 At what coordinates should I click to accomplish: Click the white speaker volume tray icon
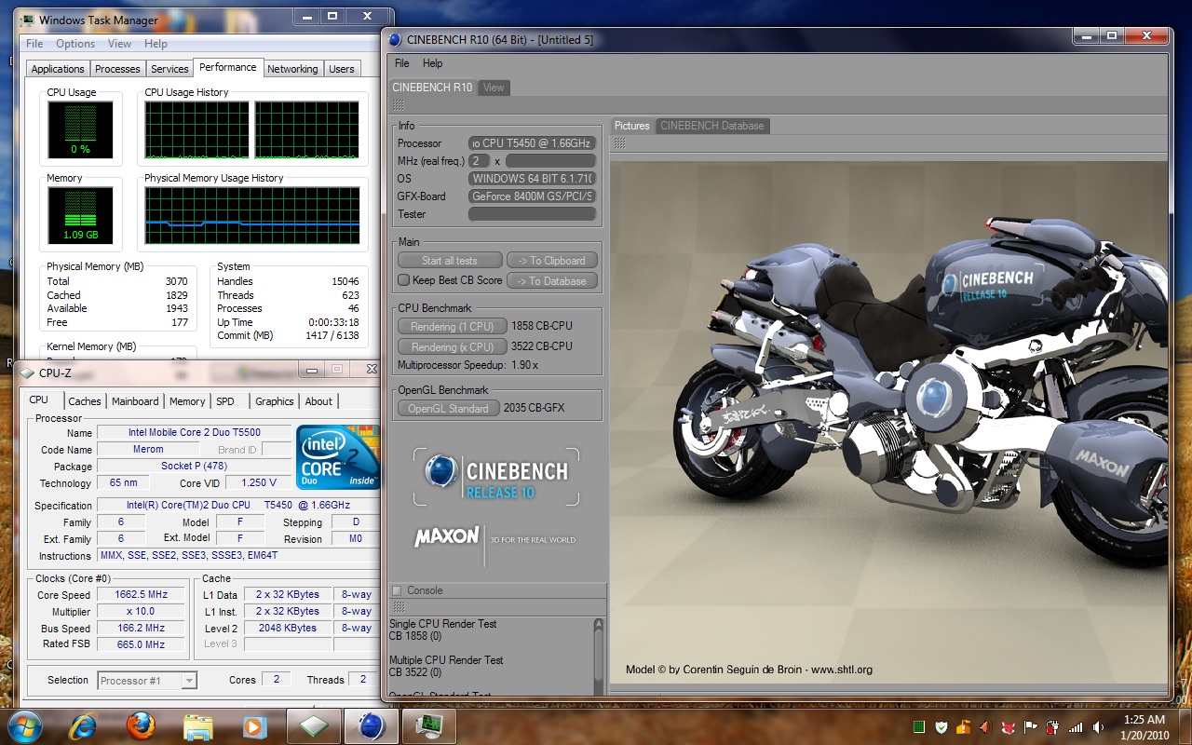[x=1098, y=727]
